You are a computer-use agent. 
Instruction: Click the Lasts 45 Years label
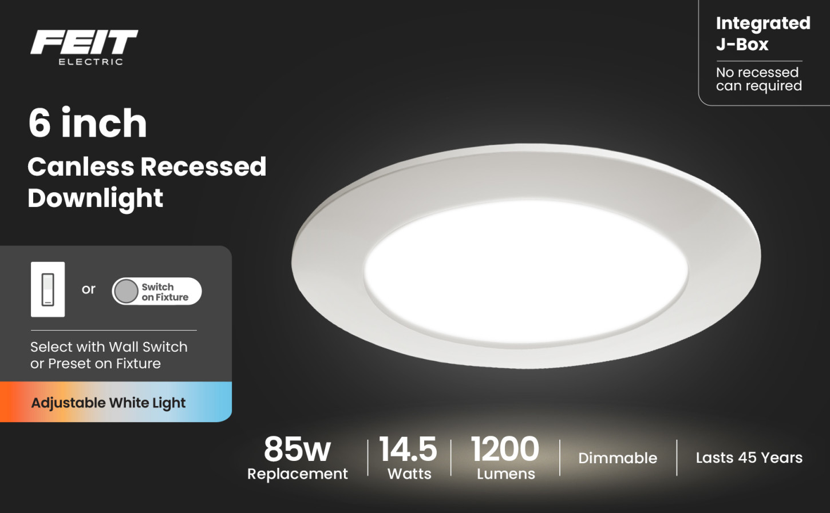[749, 458]
